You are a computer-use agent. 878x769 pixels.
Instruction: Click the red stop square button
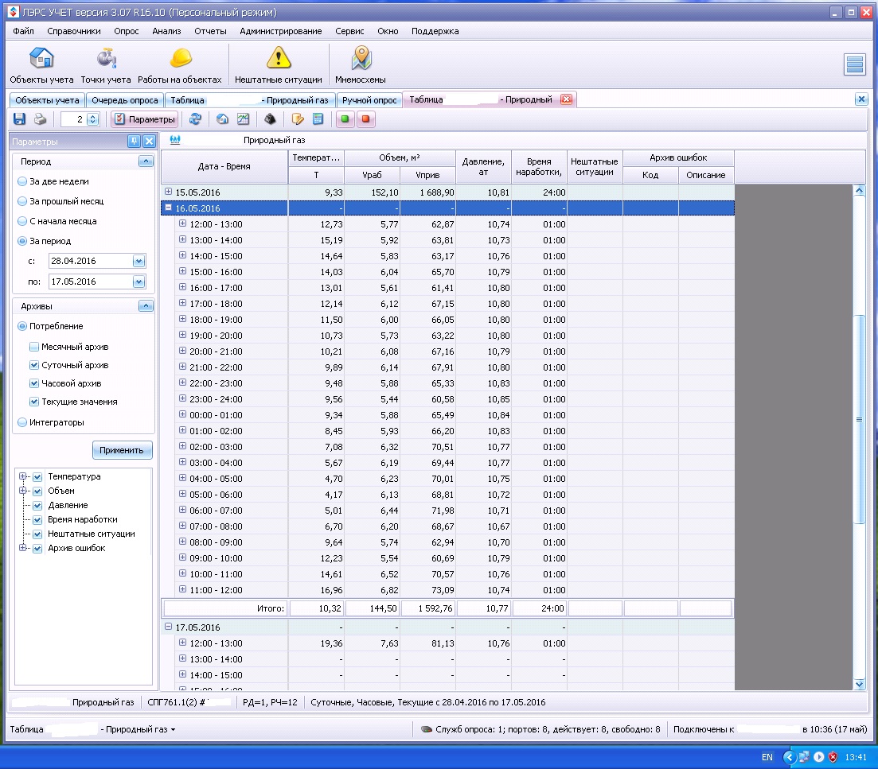(365, 119)
